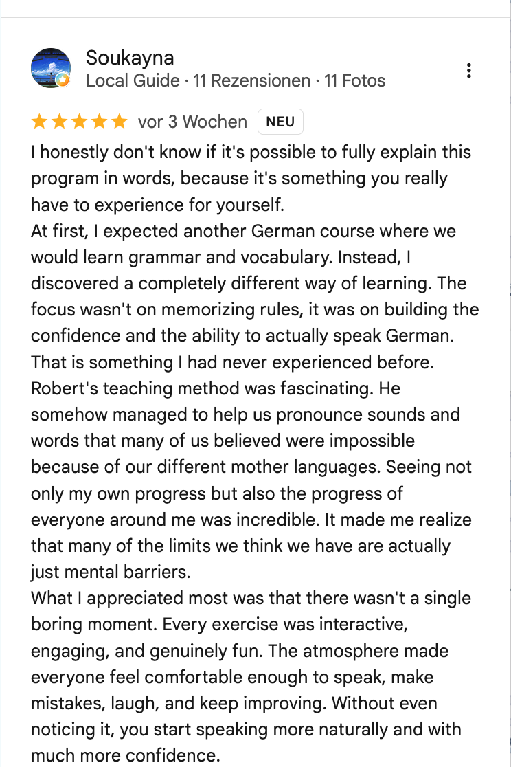
Task: Click the final line "much more confidence."
Action: pos(125,755)
